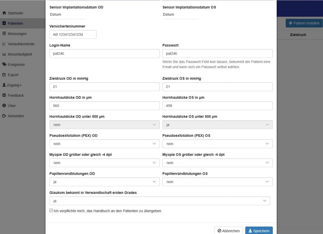Open Pseudoexfoliation (PEX) OD dropdown
The image size is (323, 234).
[x=104, y=144]
